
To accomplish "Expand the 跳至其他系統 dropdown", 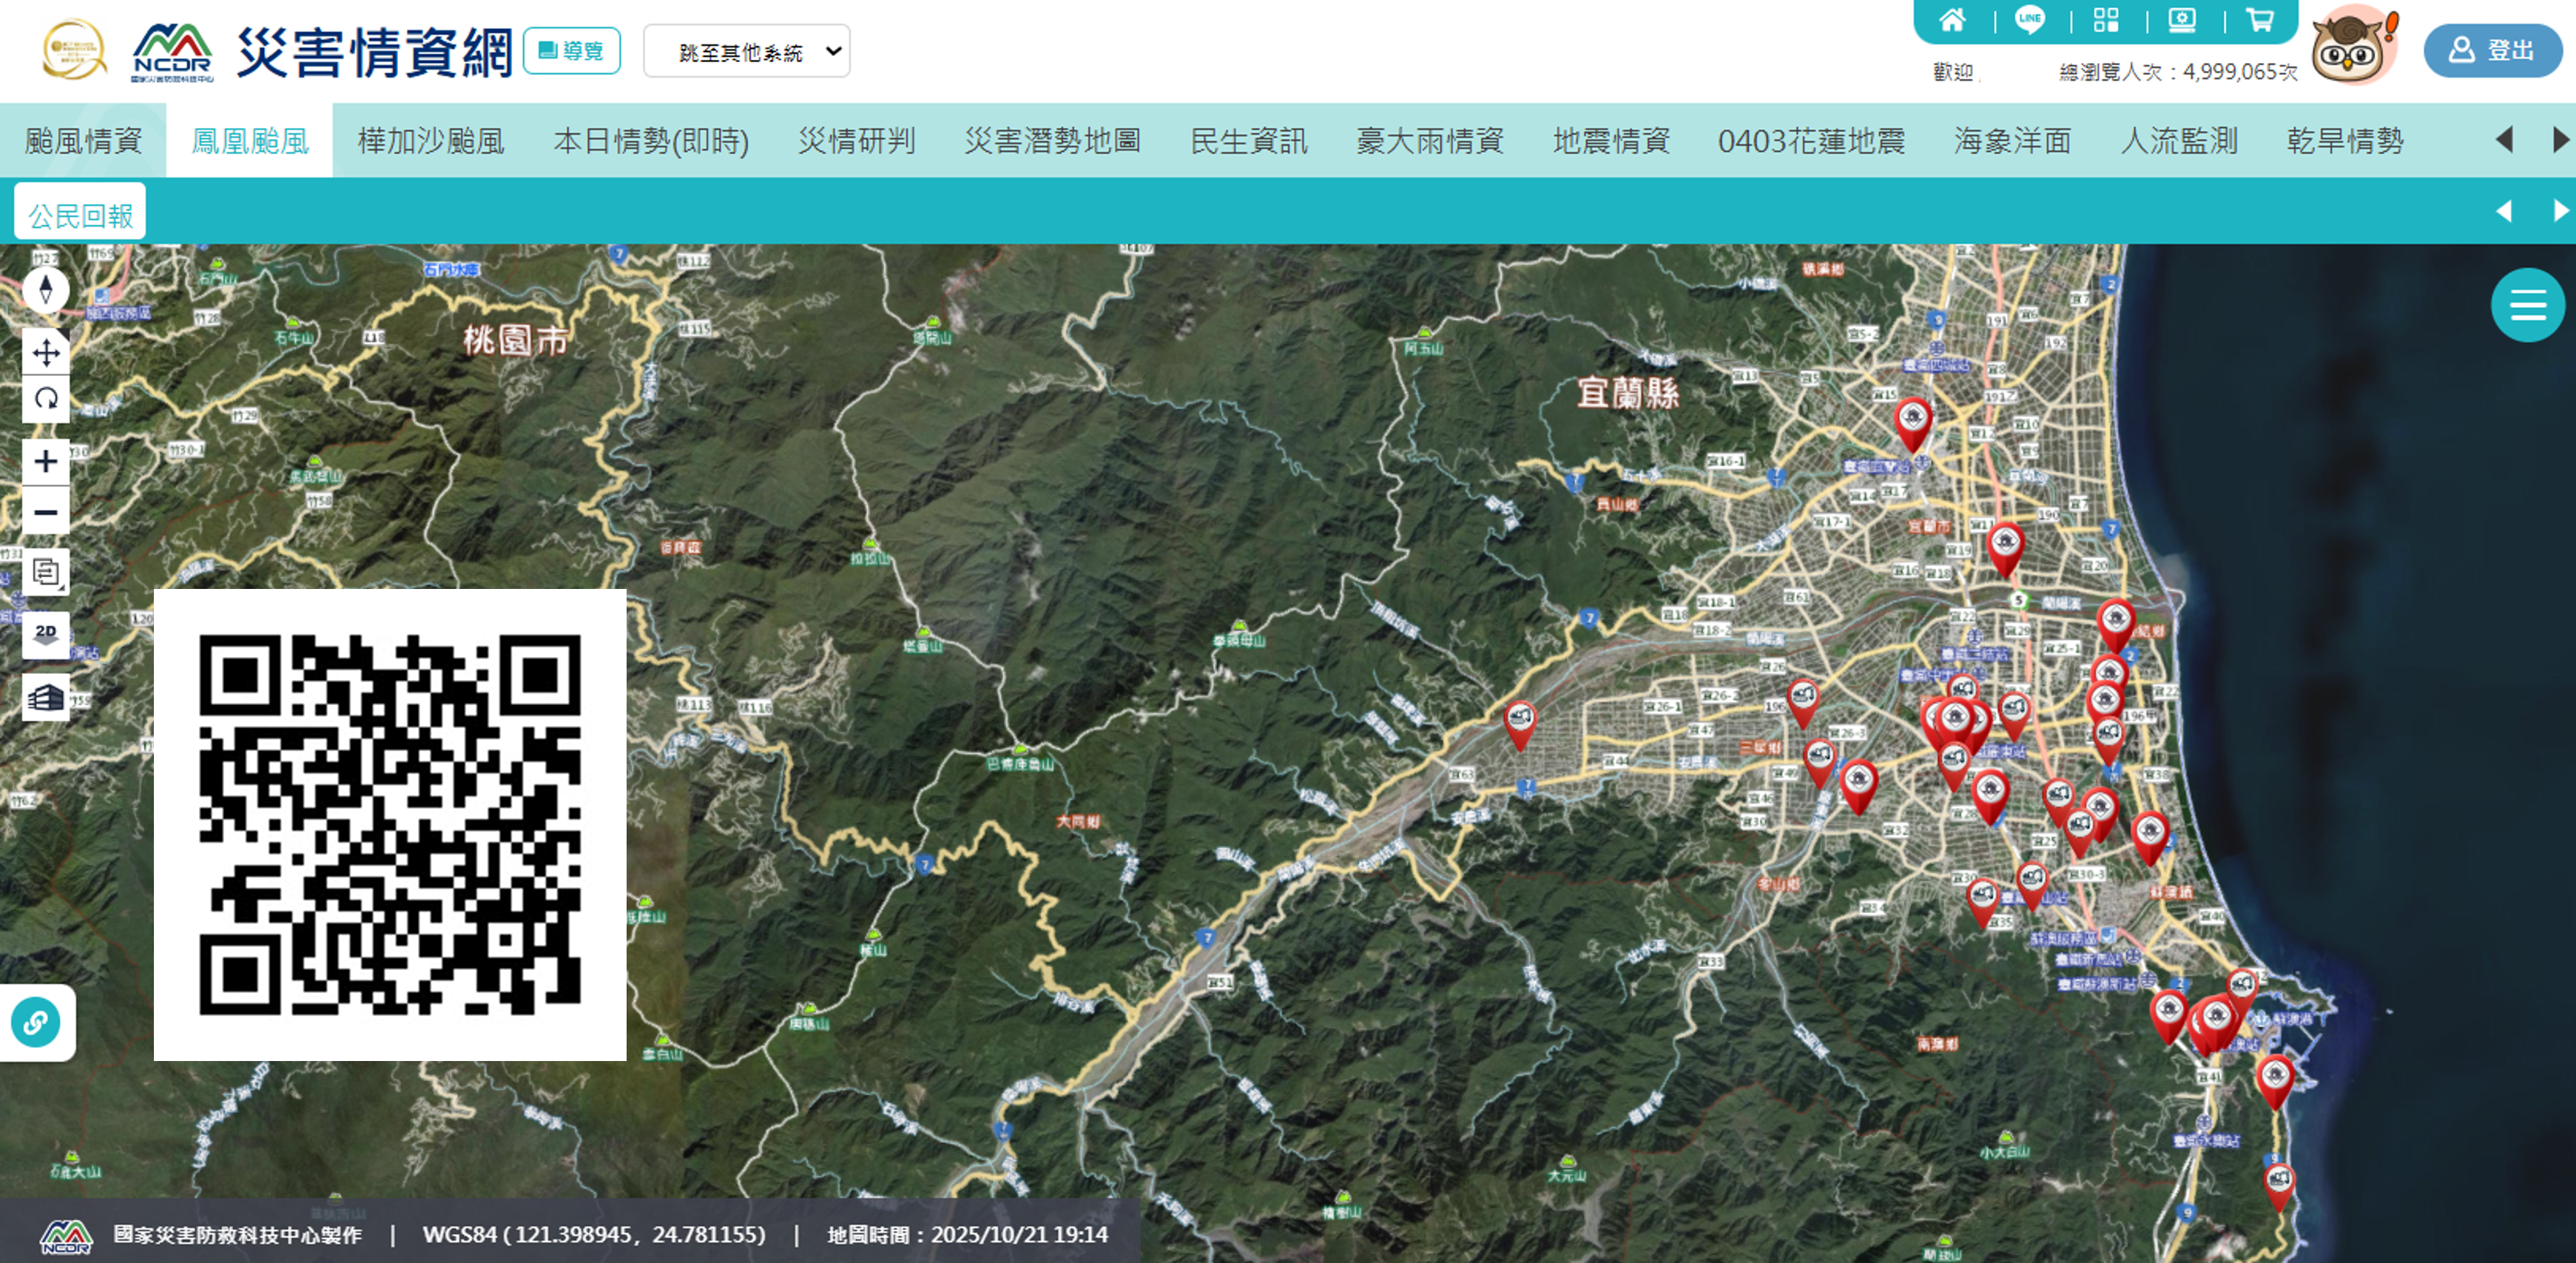I will pos(746,51).
